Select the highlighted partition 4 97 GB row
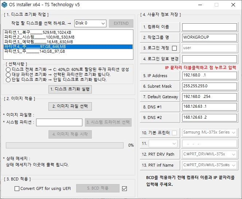242x199 pixels. pos(68,47)
